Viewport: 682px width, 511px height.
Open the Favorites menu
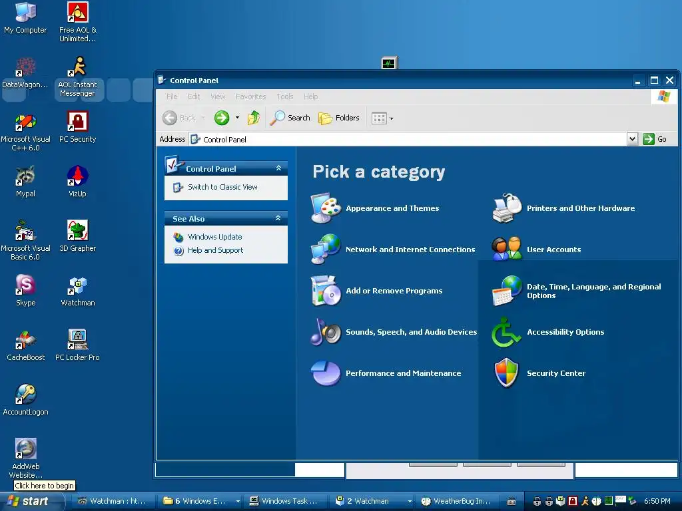(x=250, y=96)
